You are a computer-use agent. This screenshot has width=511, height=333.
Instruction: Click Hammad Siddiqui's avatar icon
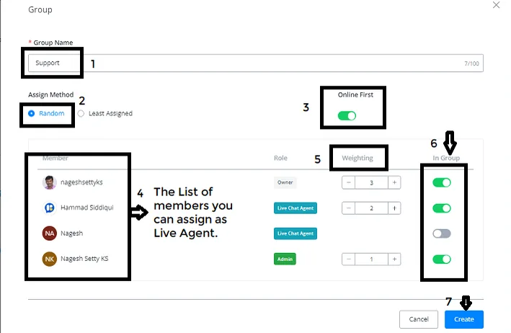pyautogui.click(x=50, y=208)
